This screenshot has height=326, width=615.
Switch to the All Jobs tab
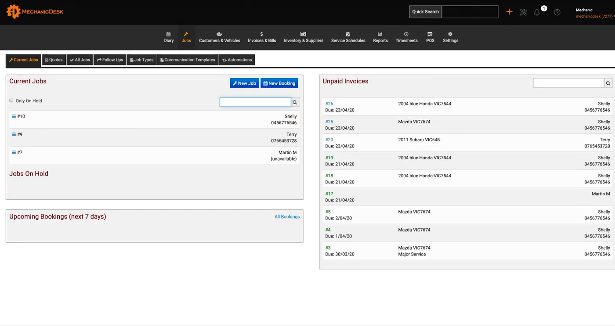point(80,60)
